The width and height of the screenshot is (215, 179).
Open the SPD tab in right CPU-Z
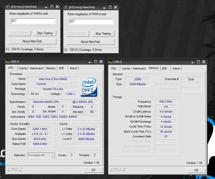tap(164, 68)
